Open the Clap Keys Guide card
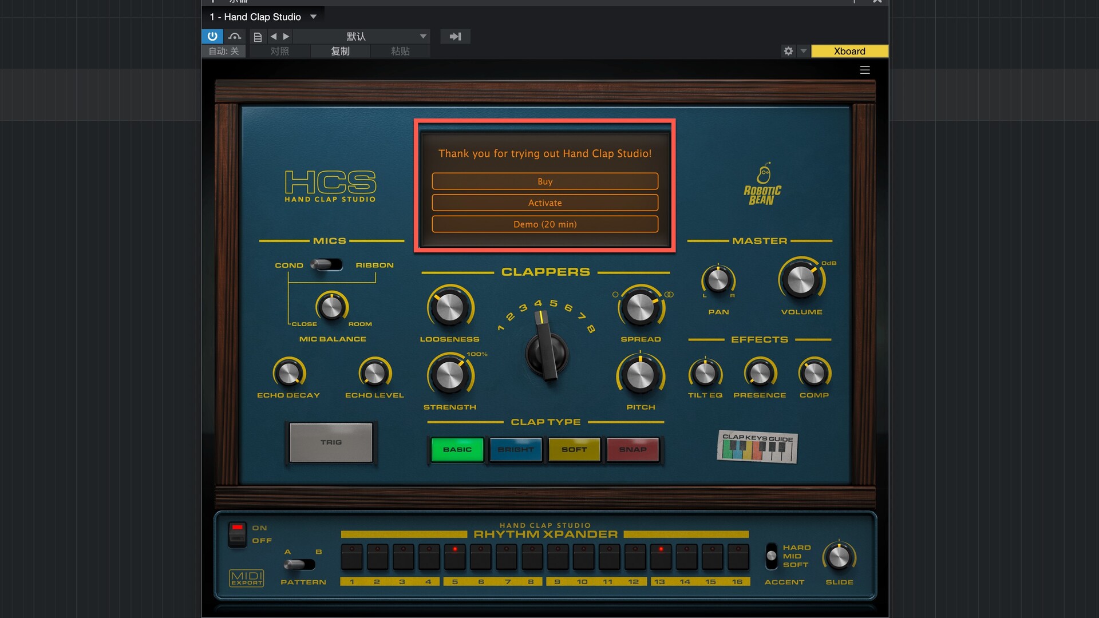This screenshot has height=618, width=1099. pos(757,446)
